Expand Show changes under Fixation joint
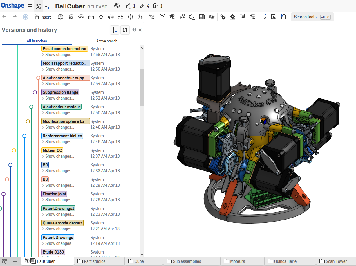The height and width of the screenshot is (266, 356). tap(58, 200)
